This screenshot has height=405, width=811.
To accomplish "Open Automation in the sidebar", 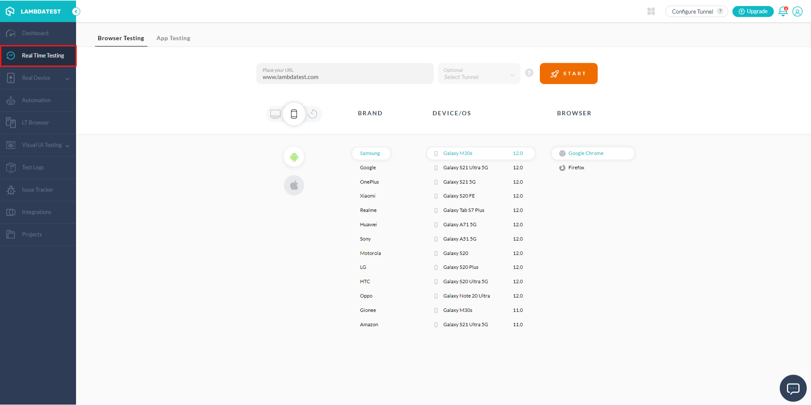I will click(36, 100).
